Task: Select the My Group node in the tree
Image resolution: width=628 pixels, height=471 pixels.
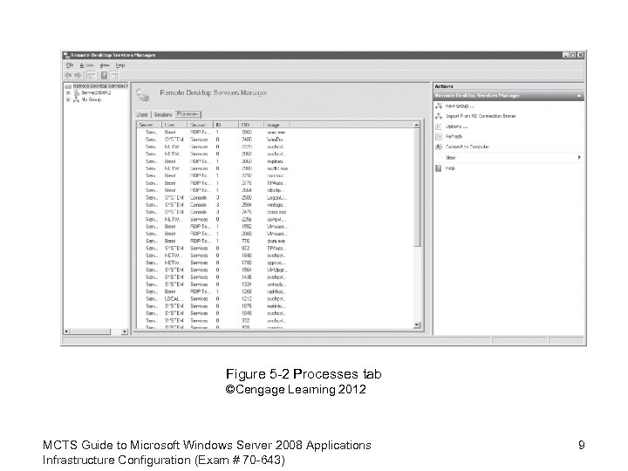Action: tap(92, 99)
